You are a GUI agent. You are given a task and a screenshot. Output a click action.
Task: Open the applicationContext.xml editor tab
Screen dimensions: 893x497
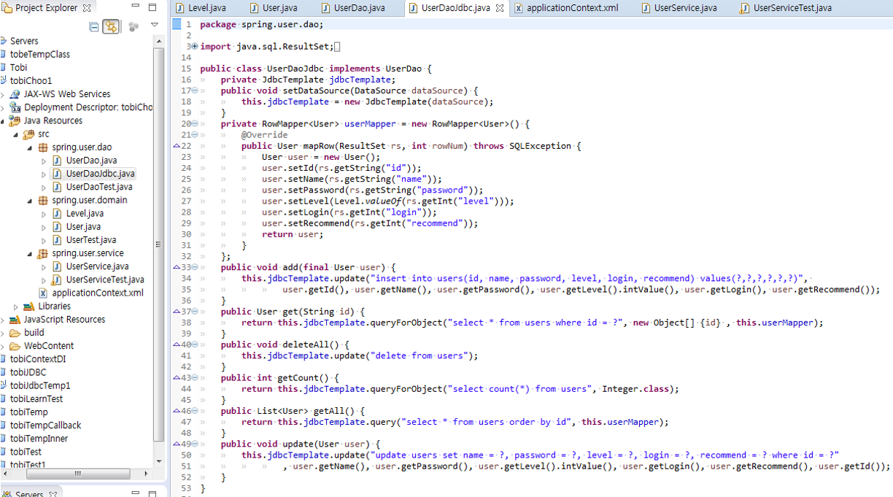click(566, 8)
